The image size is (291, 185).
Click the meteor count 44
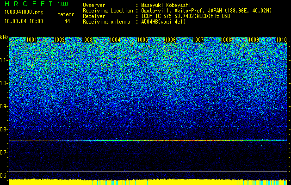pos(67,21)
